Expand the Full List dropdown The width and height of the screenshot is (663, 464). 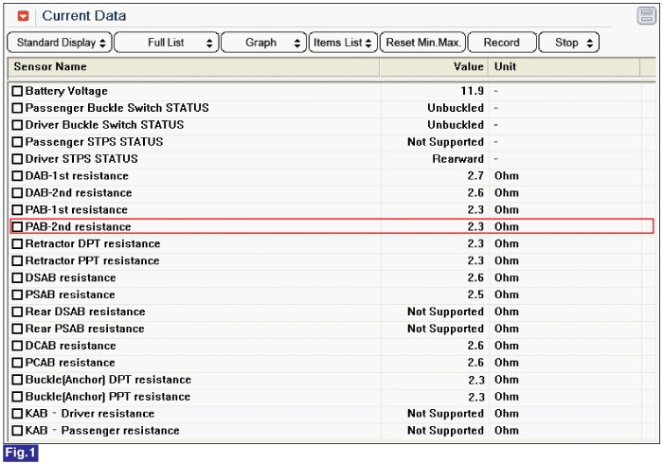[x=166, y=43]
